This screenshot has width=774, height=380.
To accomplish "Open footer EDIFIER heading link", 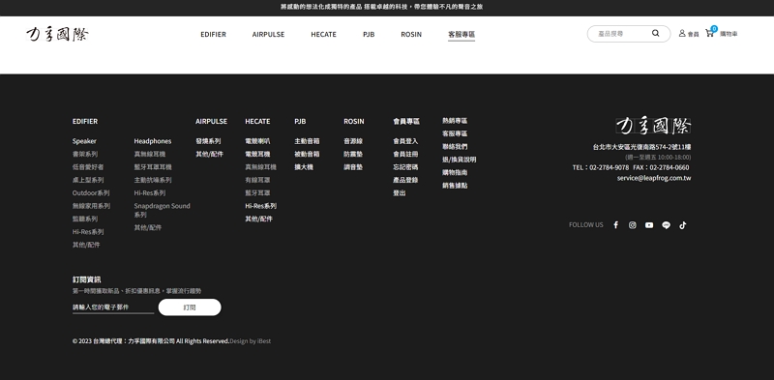I will tap(85, 121).
